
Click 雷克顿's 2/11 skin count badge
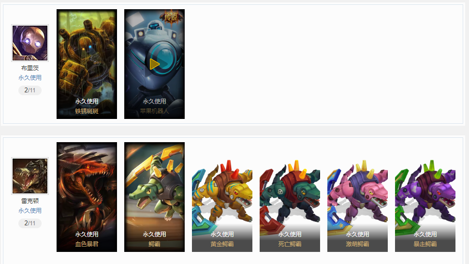30,223
